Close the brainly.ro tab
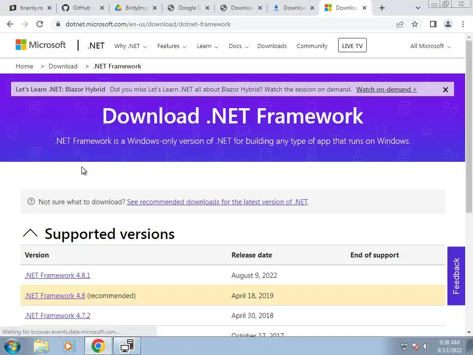The width and height of the screenshot is (473, 355). (49, 8)
